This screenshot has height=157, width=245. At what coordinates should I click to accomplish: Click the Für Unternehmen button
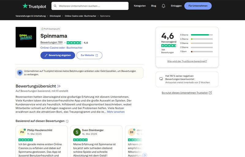point(198,6)
